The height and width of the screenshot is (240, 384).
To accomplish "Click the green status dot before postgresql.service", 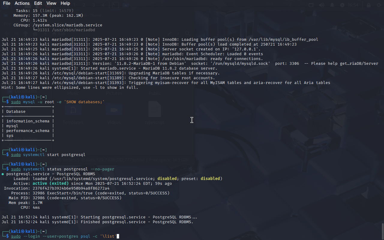I will (3, 174).
